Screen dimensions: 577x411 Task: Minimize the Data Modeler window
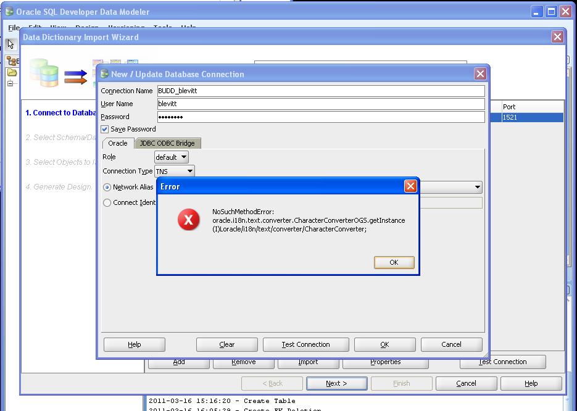point(536,12)
